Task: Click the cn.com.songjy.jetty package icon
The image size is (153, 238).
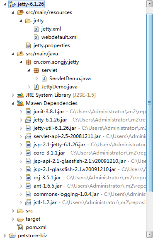Action: 28,62
